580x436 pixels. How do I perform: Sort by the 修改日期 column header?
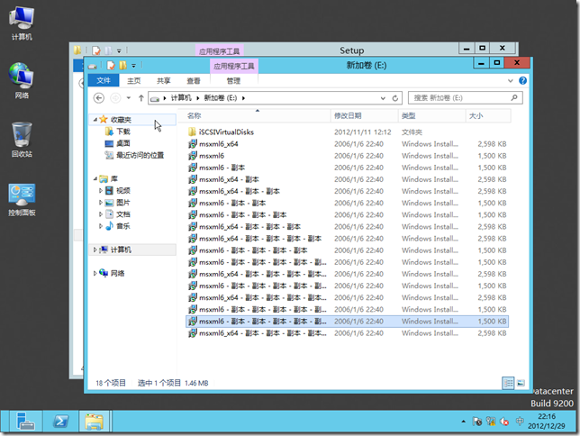coord(364,116)
